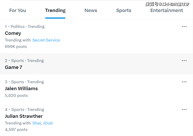Open more options for Jalen Williams trend
Screen dimensions: 193x136
(184, 82)
